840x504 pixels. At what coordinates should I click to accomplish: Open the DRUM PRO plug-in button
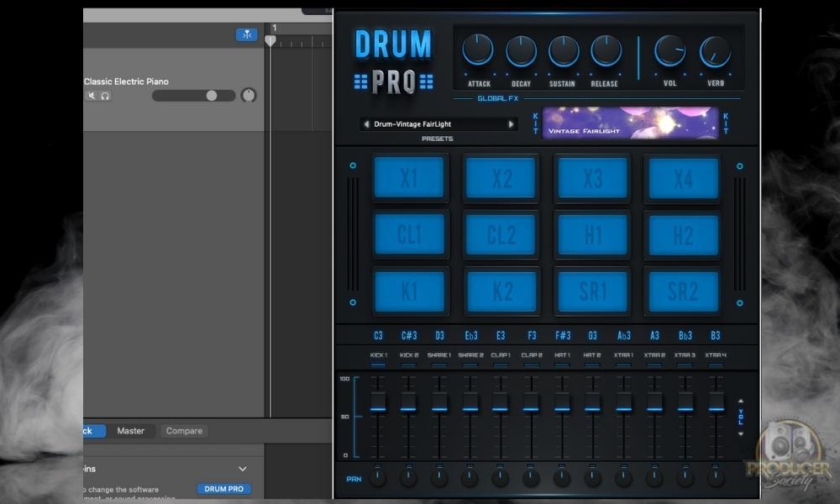tap(224, 489)
